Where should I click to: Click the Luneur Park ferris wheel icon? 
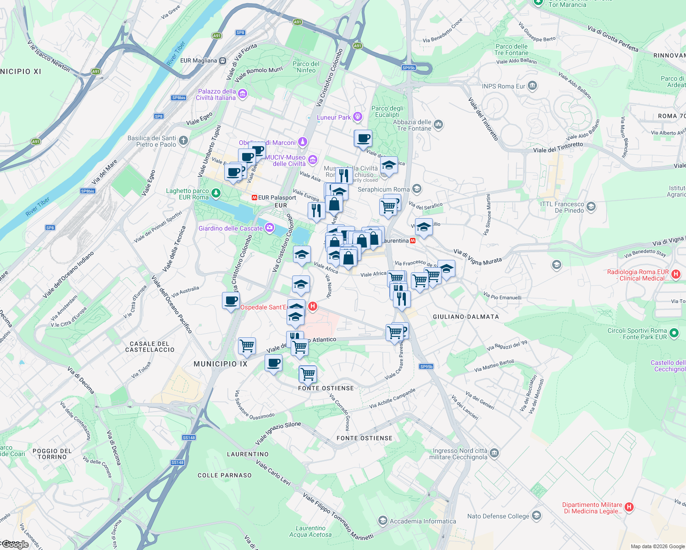pos(357,117)
